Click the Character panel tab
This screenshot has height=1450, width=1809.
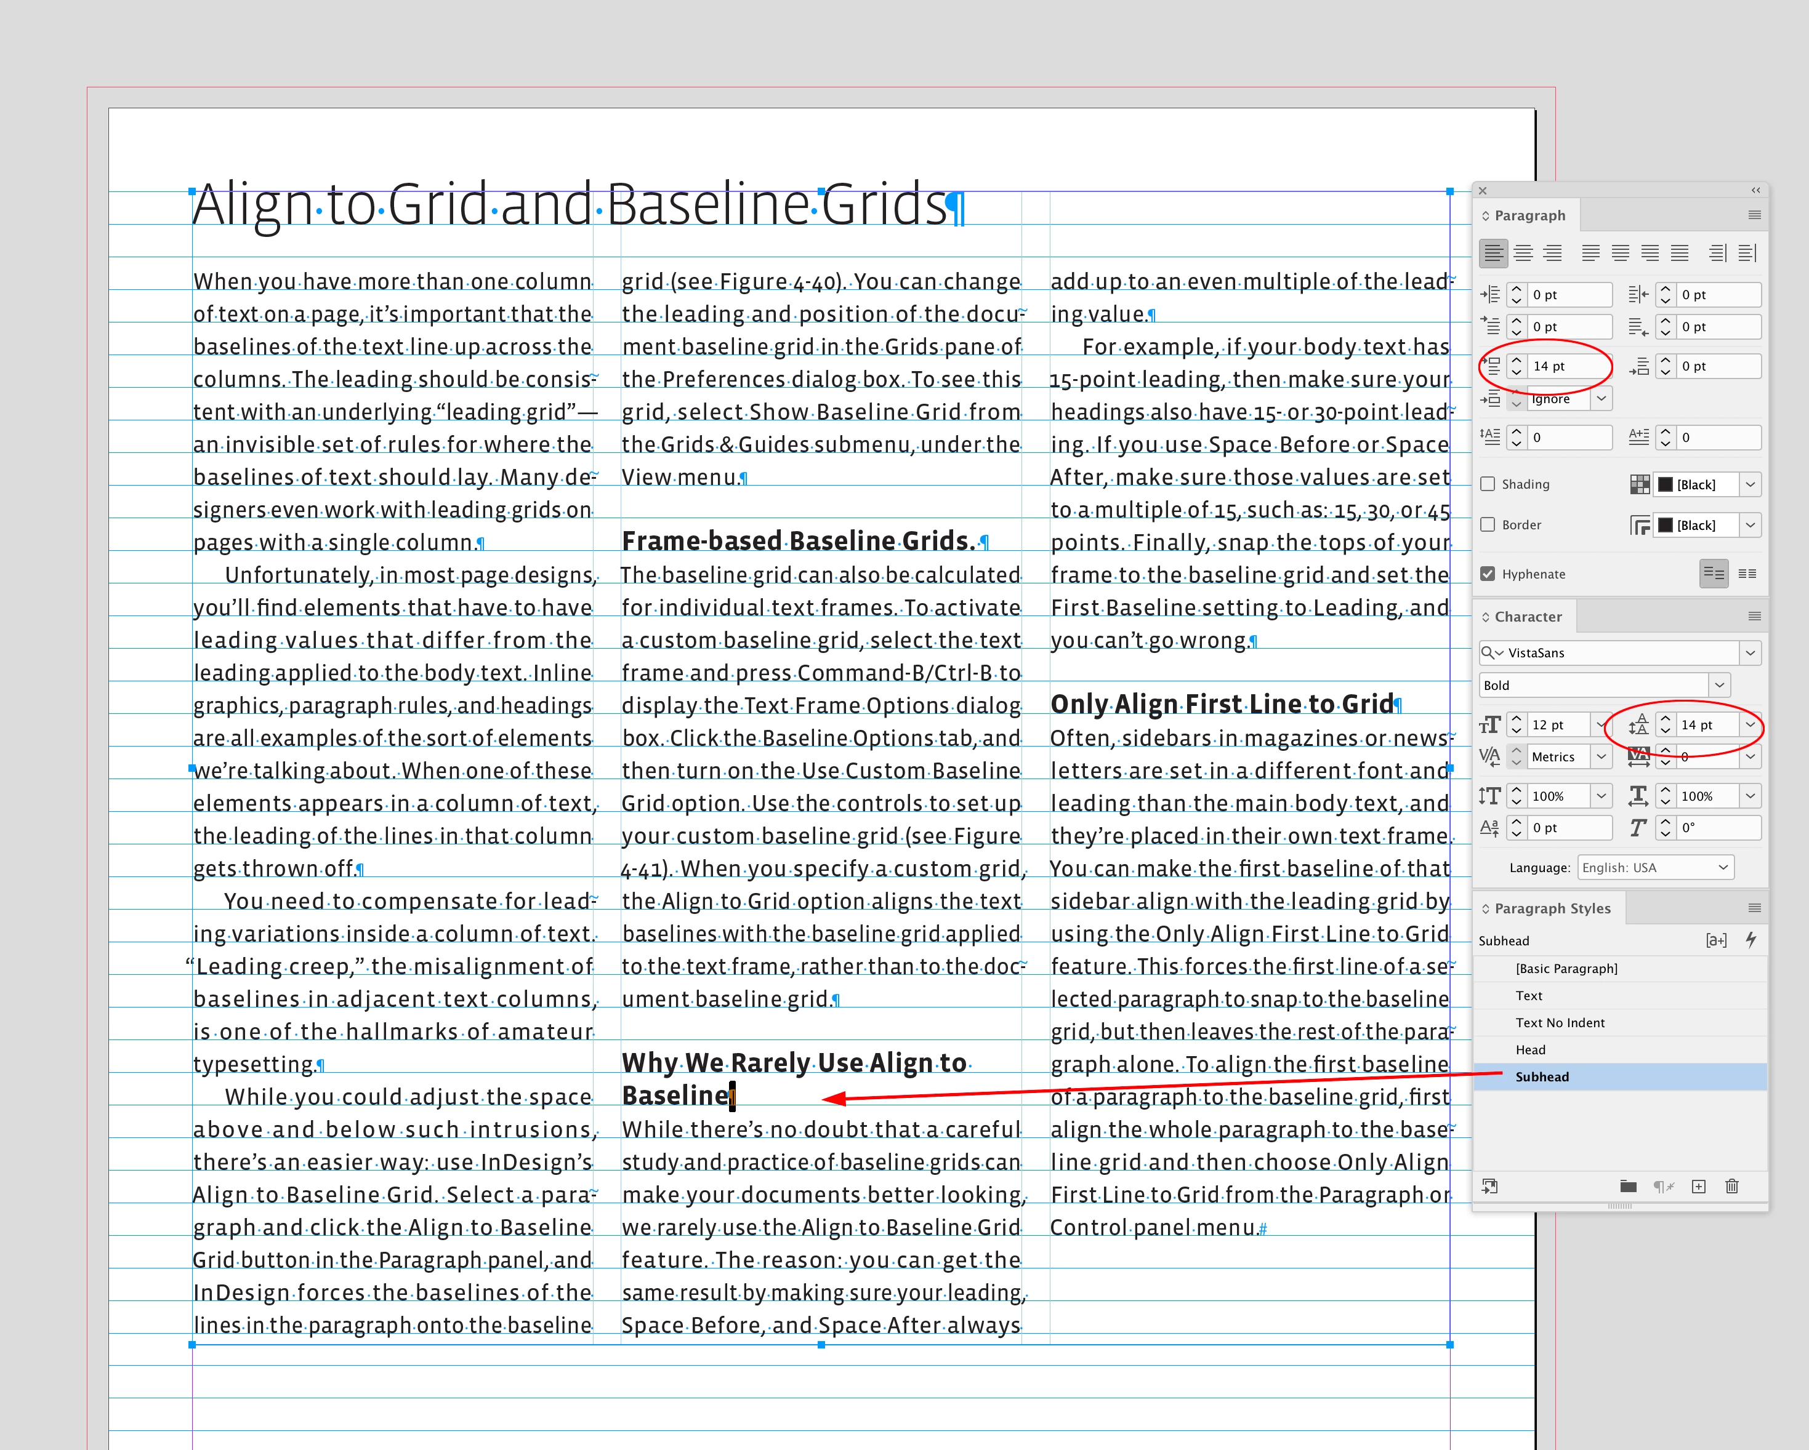point(1527,617)
